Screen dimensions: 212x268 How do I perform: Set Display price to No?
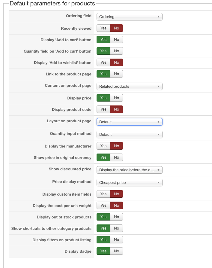tap(117, 98)
